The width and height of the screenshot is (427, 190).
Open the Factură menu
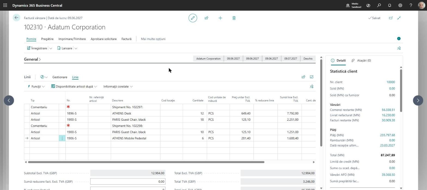click(126, 39)
